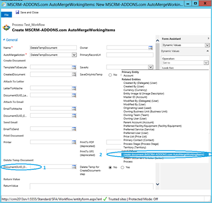Click the Internet Explorer page icon in title bar
Screen dimensions: 212x203
click(x=3, y=5)
